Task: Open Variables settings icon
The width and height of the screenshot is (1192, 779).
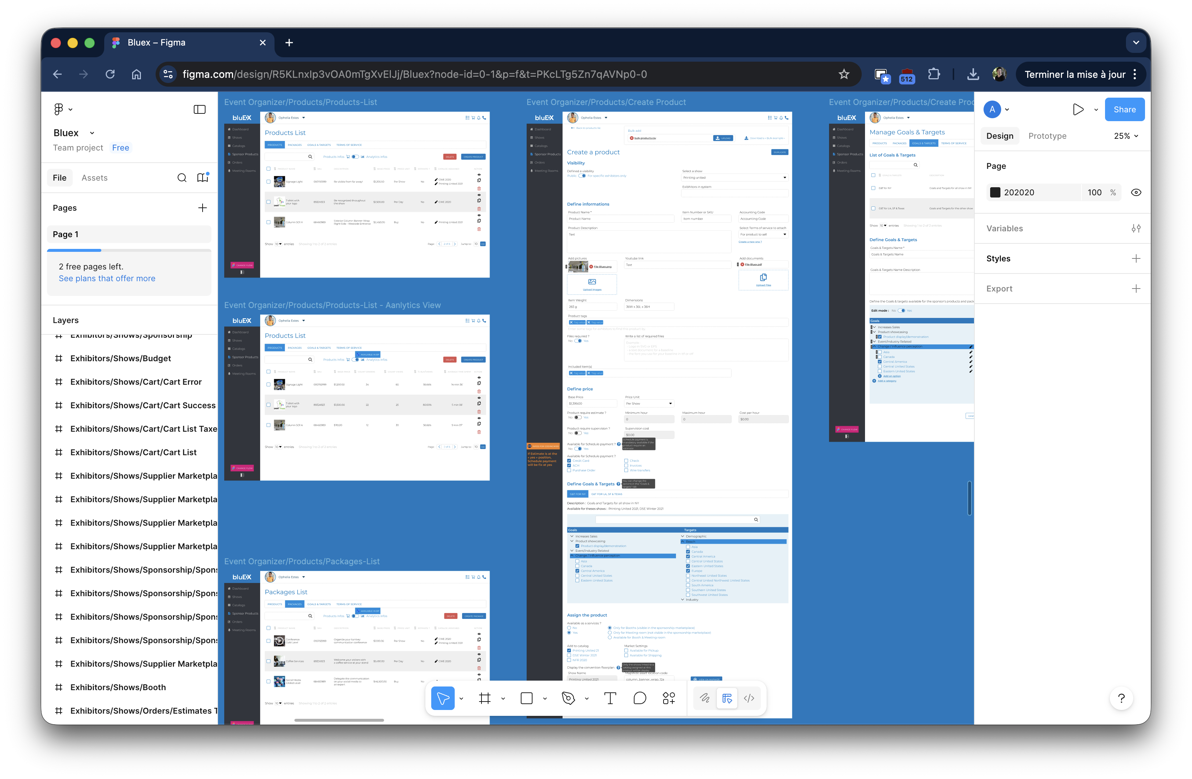Action: [x=1136, y=228]
